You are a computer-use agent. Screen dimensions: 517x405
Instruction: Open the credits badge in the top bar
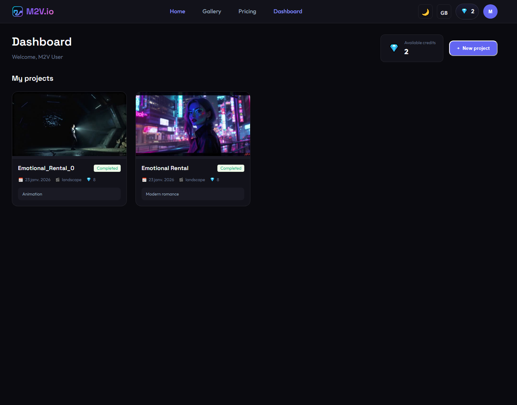coord(467,11)
